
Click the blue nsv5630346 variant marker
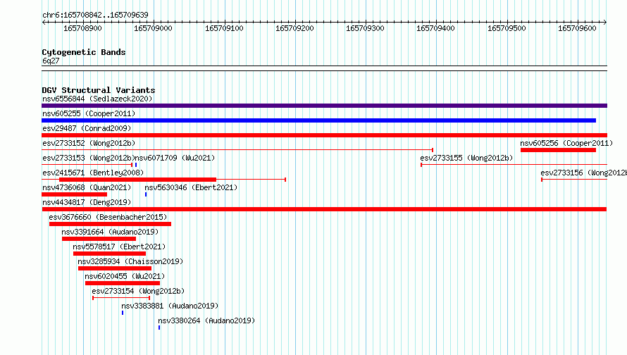click(x=146, y=194)
